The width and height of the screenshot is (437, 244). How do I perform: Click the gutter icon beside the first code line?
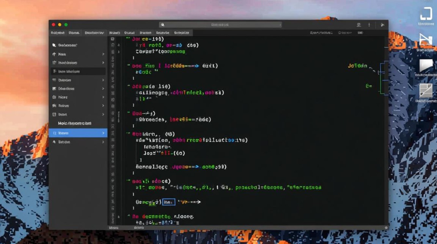pos(113,39)
